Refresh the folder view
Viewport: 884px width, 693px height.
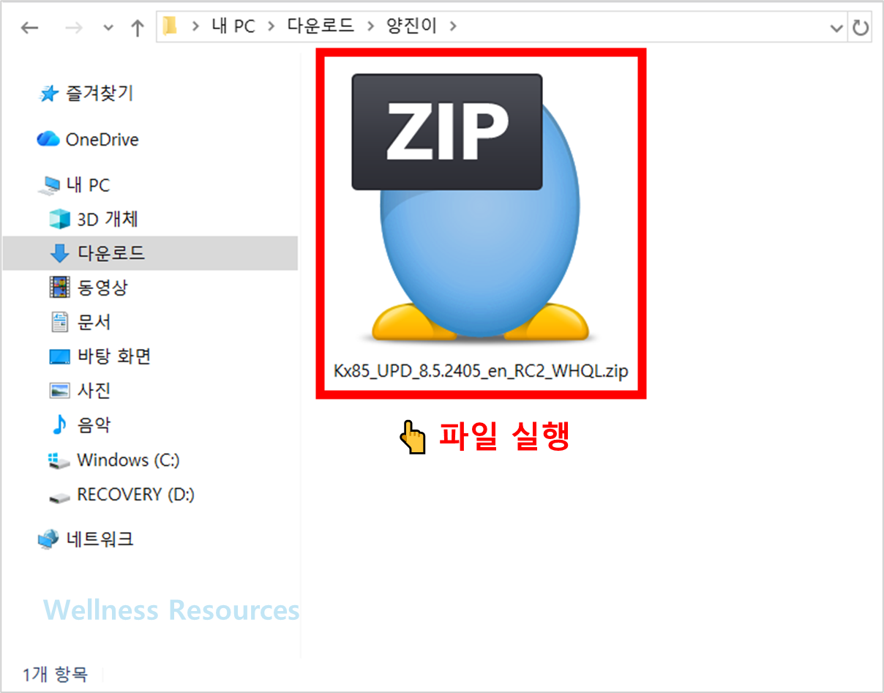(x=861, y=28)
